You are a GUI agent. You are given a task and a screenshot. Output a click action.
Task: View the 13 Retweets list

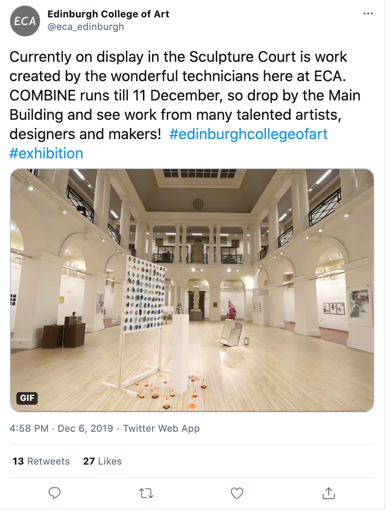pos(41,461)
